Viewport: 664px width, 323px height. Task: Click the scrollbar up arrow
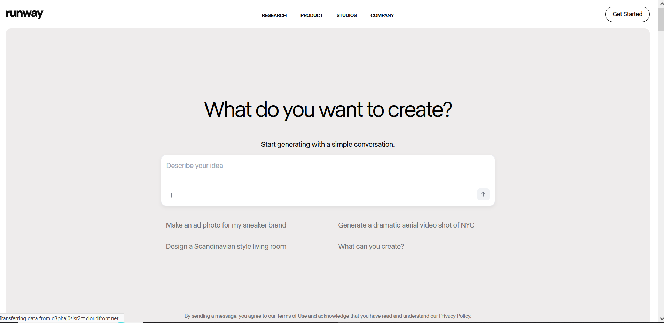pos(661,4)
